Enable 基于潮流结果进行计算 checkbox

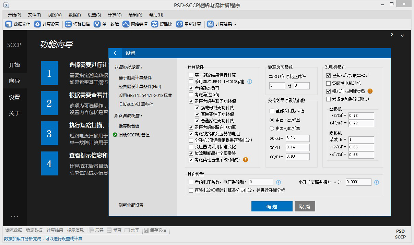pos(191,75)
